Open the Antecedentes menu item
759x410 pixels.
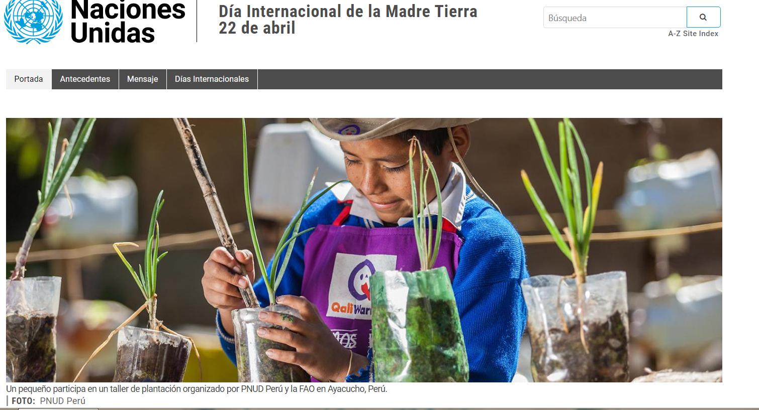click(85, 79)
